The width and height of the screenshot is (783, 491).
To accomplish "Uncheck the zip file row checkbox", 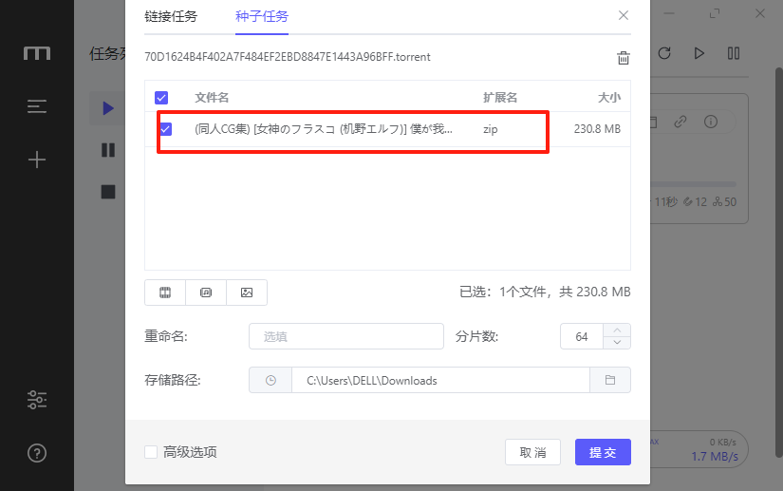I will tap(166, 129).
